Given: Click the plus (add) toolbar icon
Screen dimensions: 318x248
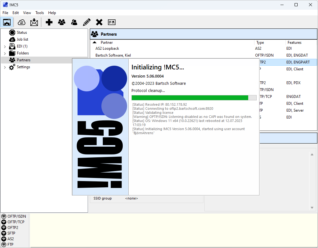Looking at the screenshot, I should (x=49, y=22).
